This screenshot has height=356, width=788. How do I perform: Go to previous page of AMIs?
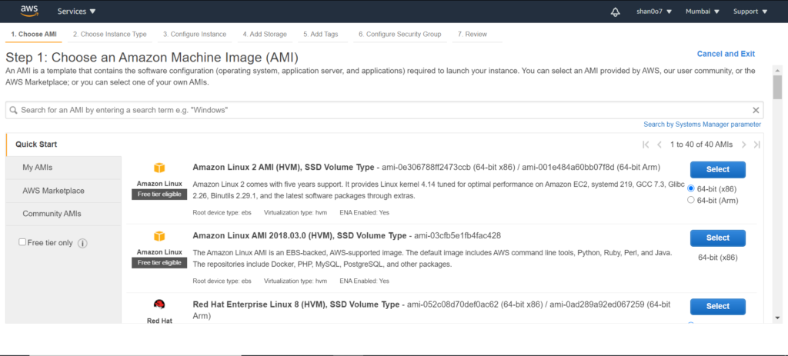point(659,145)
